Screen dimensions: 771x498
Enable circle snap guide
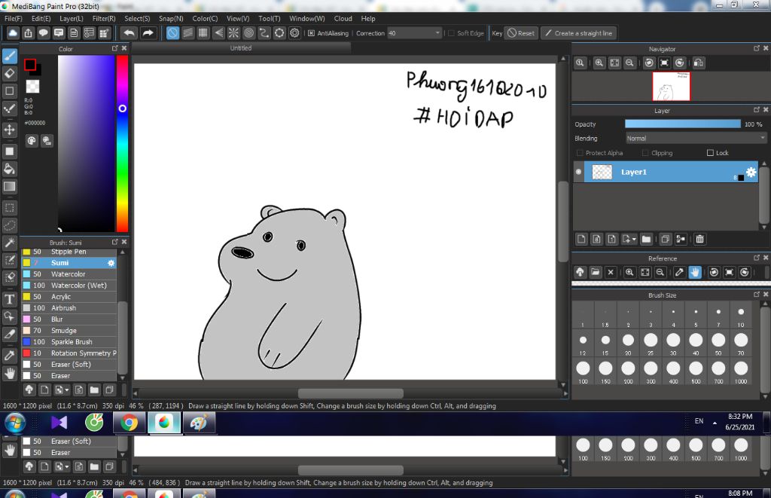[x=248, y=33]
